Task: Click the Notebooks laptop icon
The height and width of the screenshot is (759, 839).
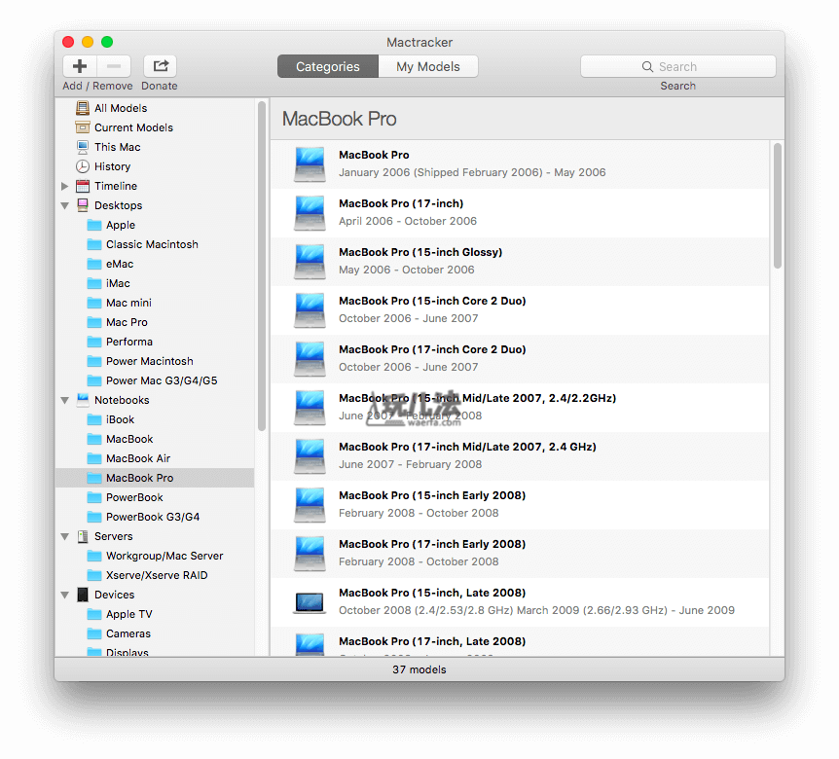Action: pos(83,400)
